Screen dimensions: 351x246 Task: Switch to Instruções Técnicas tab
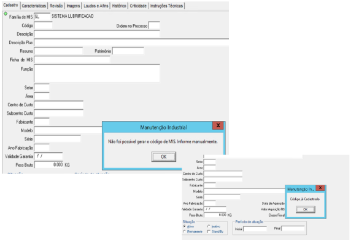pos(166,6)
